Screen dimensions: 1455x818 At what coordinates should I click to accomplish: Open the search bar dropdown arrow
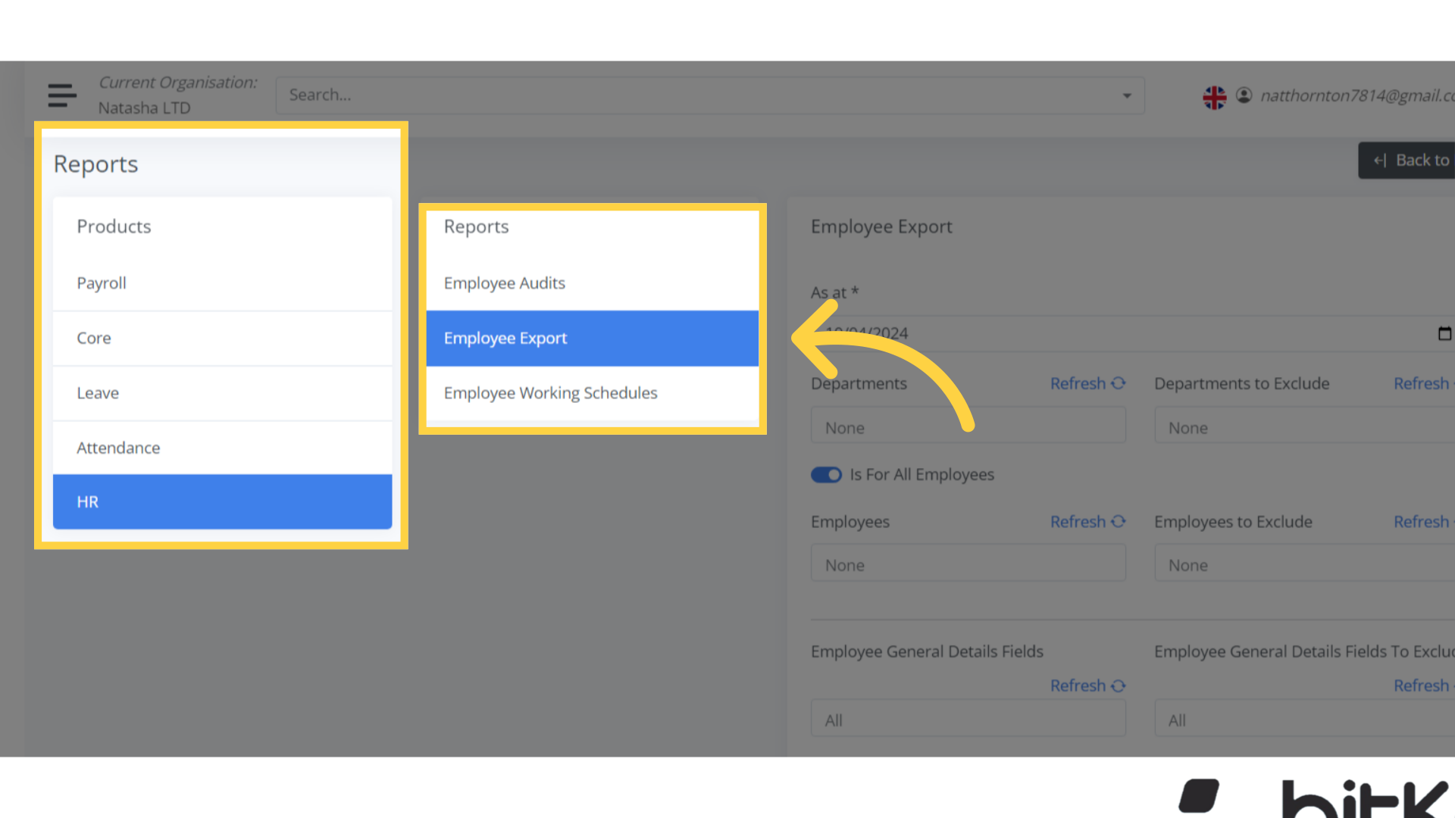point(1126,95)
